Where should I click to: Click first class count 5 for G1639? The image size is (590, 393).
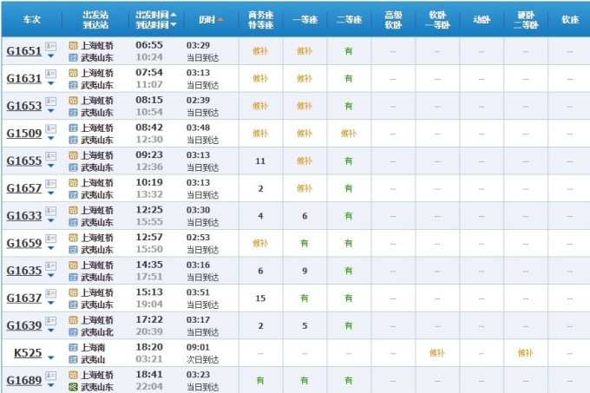tap(305, 325)
